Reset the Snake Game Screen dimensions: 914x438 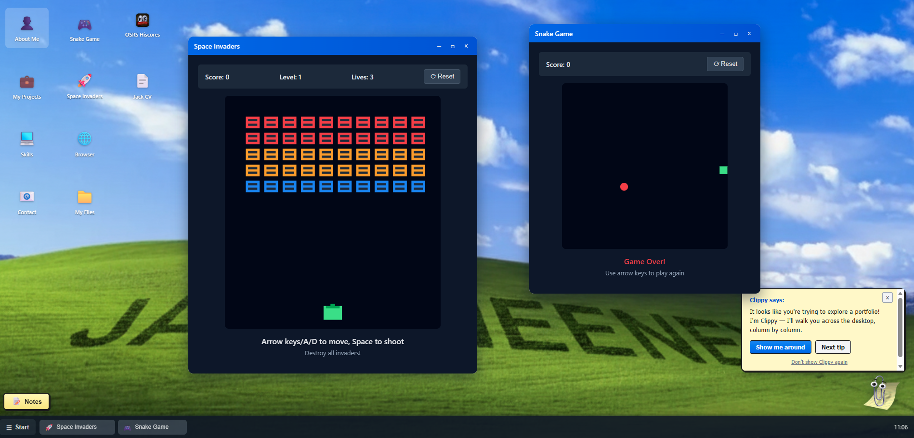point(725,64)
